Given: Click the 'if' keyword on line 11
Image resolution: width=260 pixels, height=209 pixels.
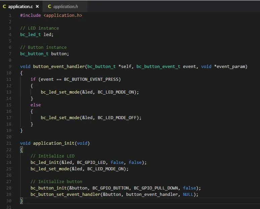Looking at the screenshot, I should tap(33, 79).
